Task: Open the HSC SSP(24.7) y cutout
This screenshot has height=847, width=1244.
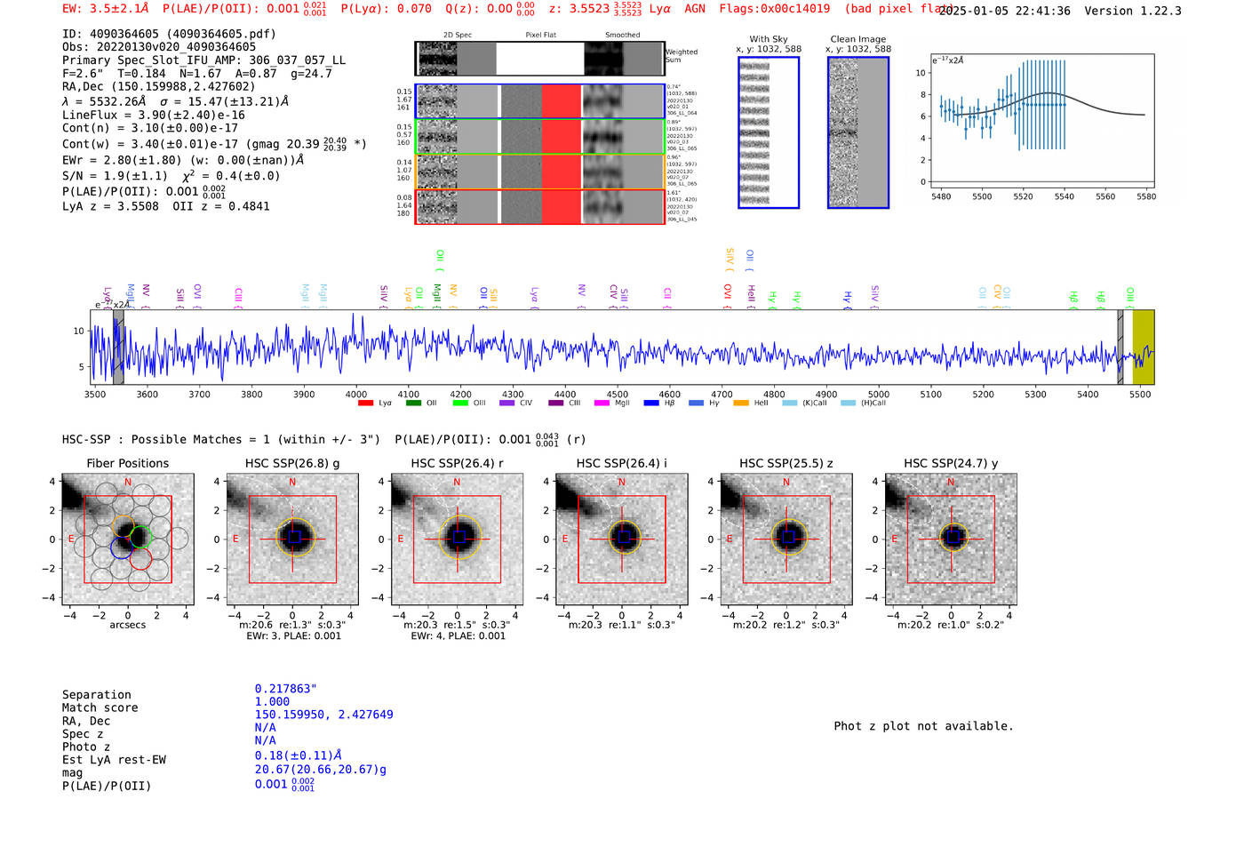Action: (x=952, y=539)
